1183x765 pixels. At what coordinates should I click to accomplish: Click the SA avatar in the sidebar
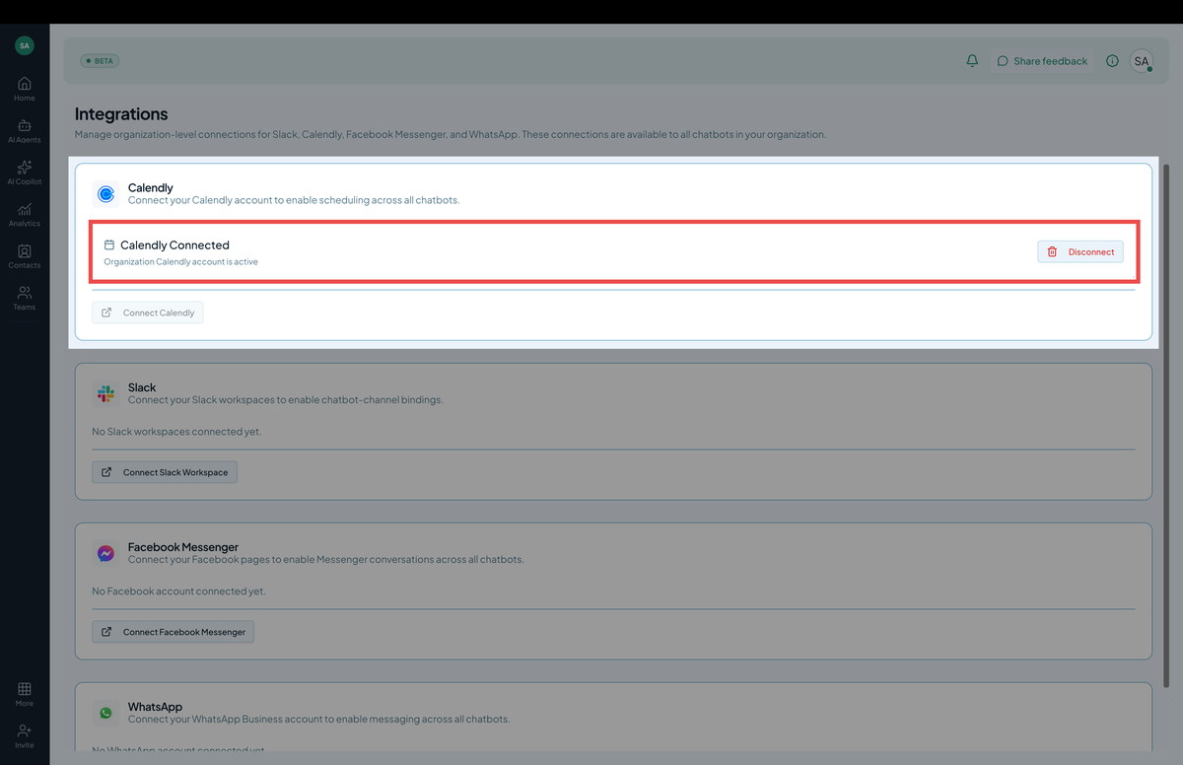[x=25, y=45]
